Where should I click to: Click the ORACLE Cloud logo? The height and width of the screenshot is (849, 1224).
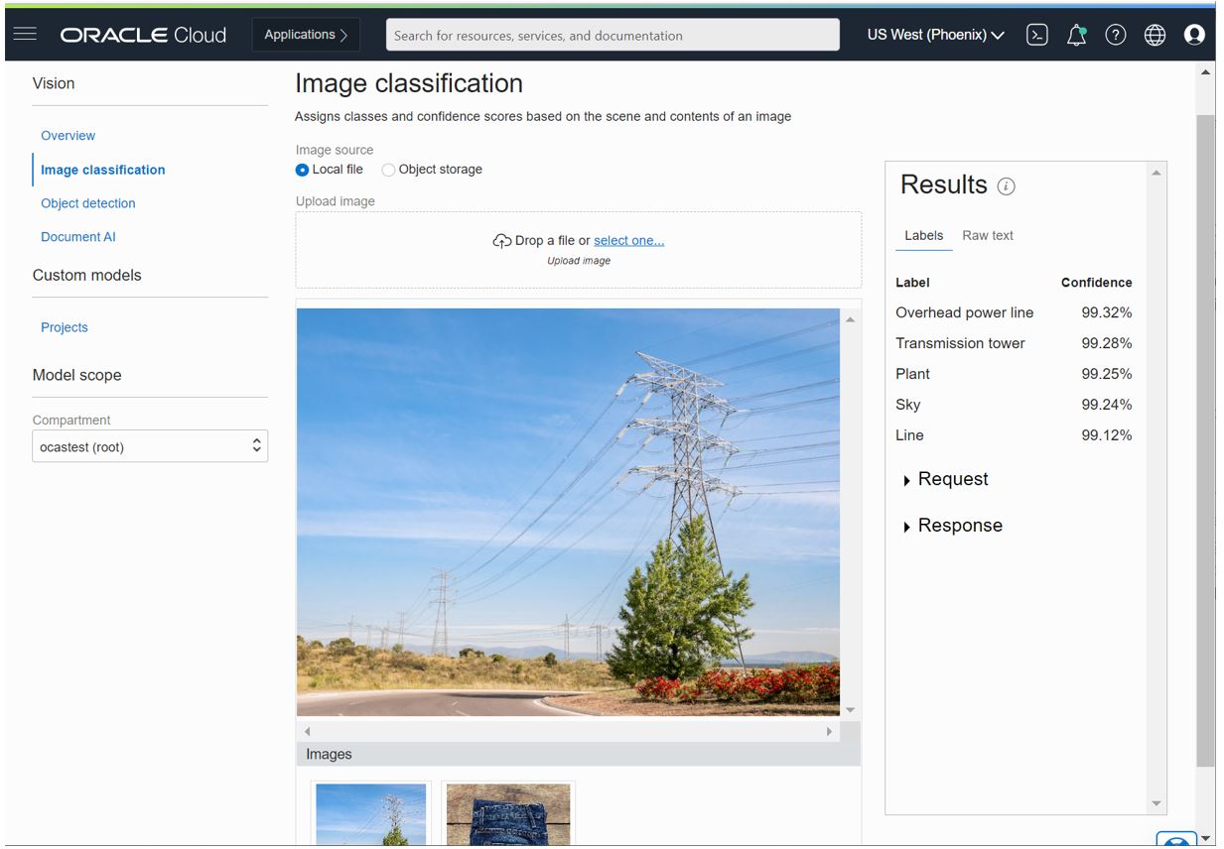(x=144, y=35)
